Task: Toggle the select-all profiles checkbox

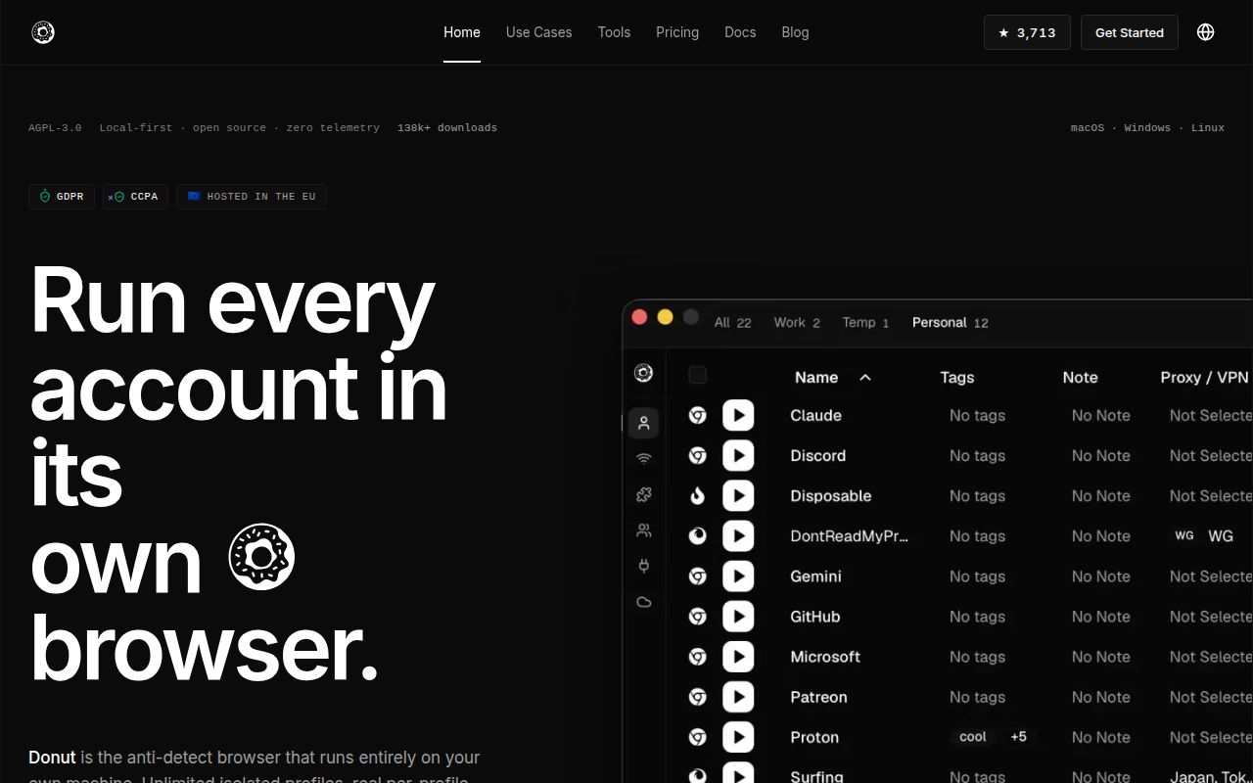Action: 697,375
